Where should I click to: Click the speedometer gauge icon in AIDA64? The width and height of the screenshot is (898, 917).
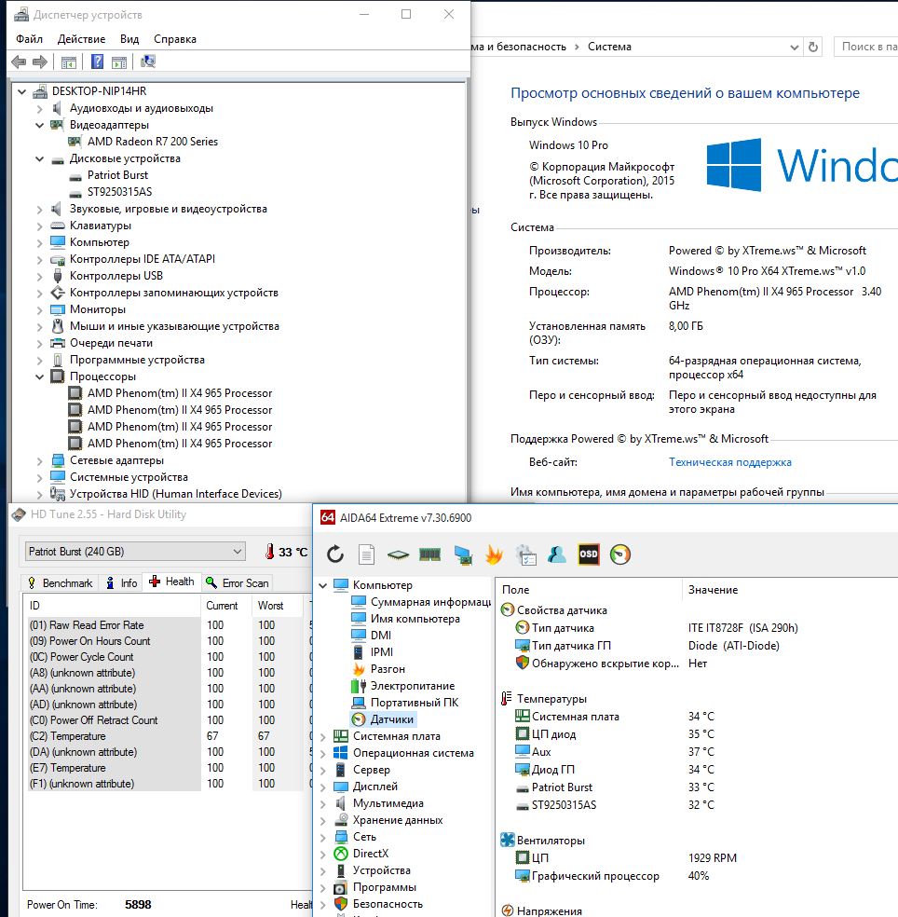pos(620,554)
